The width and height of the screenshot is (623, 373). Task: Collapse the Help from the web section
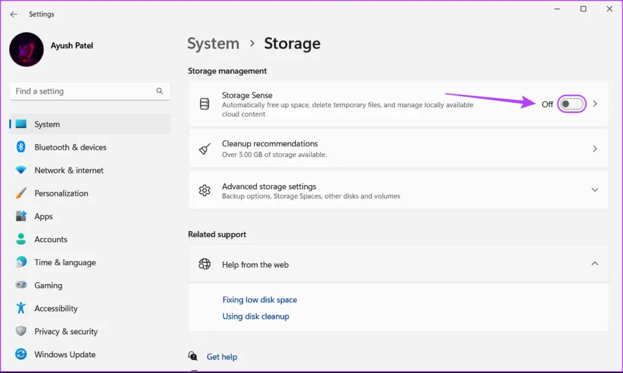pos(595,263)
